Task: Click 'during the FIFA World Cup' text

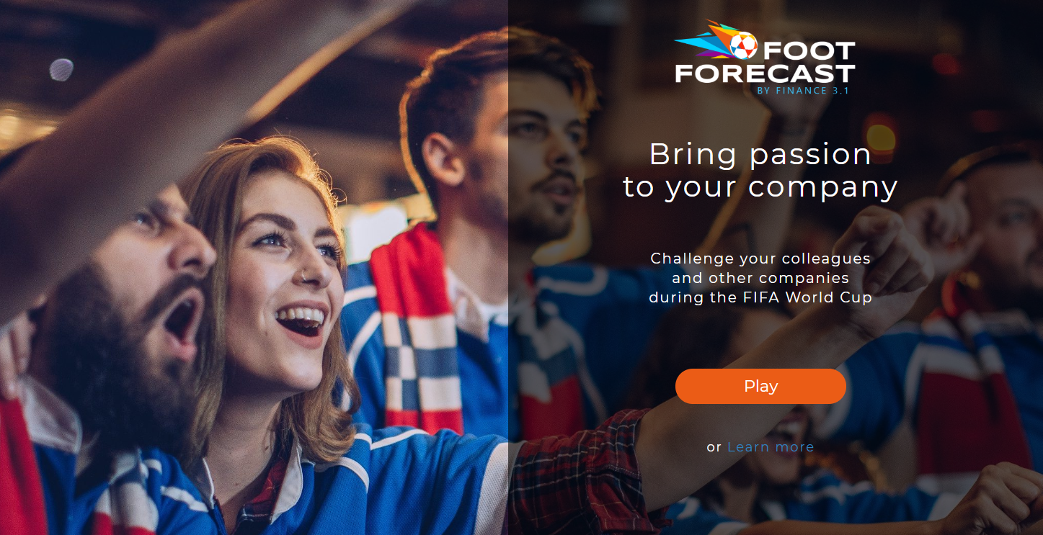Action: [760, 297]
